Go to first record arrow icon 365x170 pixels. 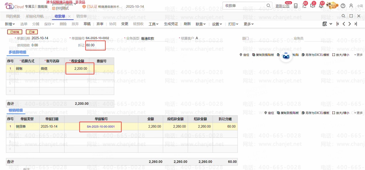click(x=338, y=24)
